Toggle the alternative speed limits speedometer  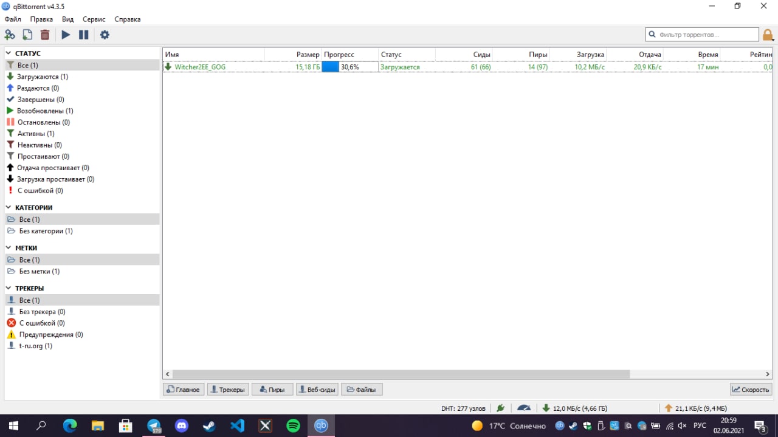(x=524, y=408)
